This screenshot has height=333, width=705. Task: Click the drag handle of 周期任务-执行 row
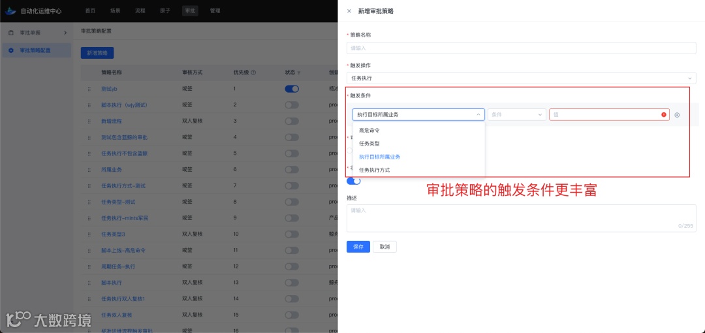(x=89, y=267)
